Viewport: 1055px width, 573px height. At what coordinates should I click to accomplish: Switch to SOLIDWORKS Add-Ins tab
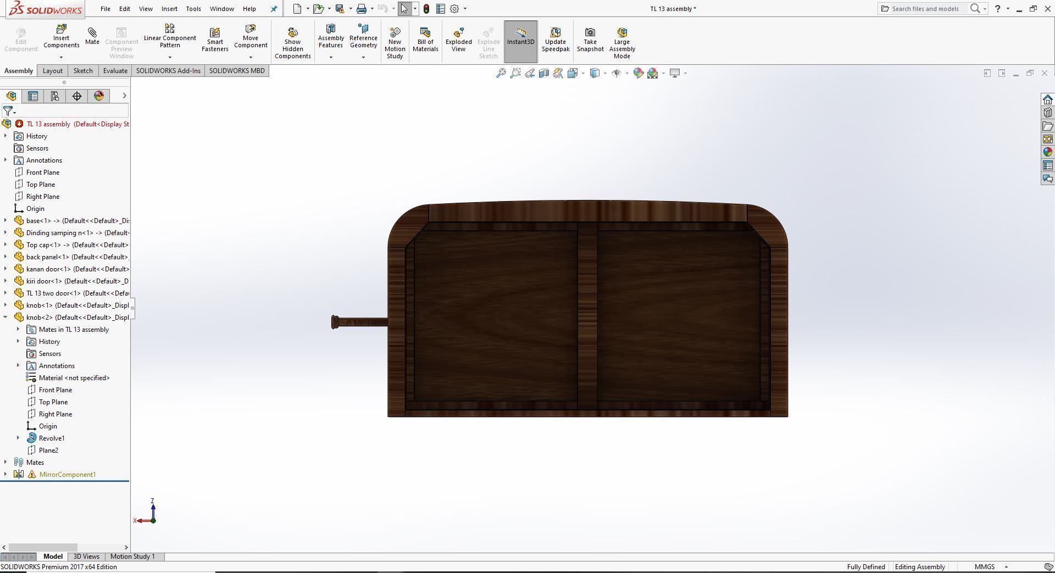[x=168, y=71]
